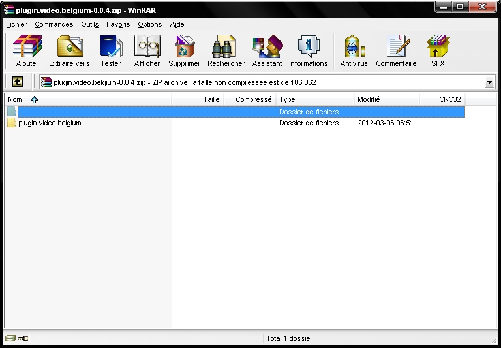
Task: Run the Tester archive tool
Action: [x=110, y=50]
